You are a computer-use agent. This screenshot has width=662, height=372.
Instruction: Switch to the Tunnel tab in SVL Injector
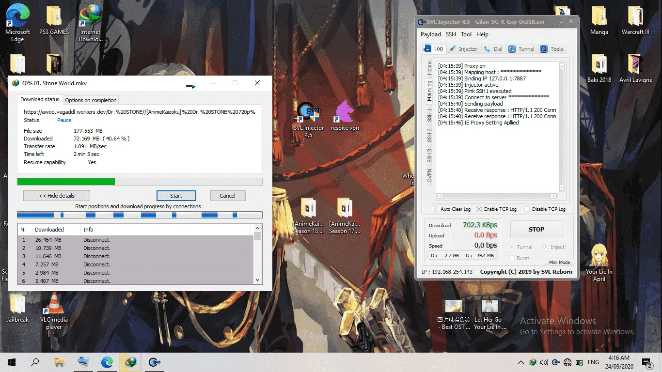(x=521, y=49)
